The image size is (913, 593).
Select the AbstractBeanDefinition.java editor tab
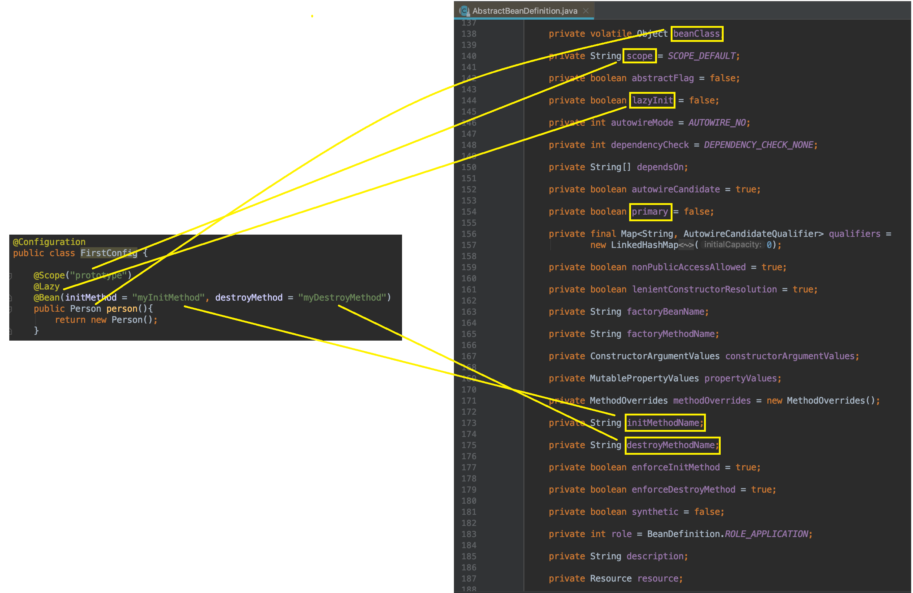coord(524,11)
